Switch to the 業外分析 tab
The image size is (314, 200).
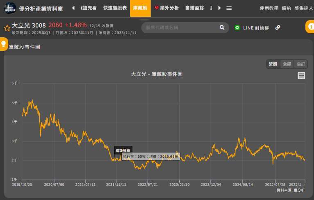pyautogui.click(x=166, y=8)
